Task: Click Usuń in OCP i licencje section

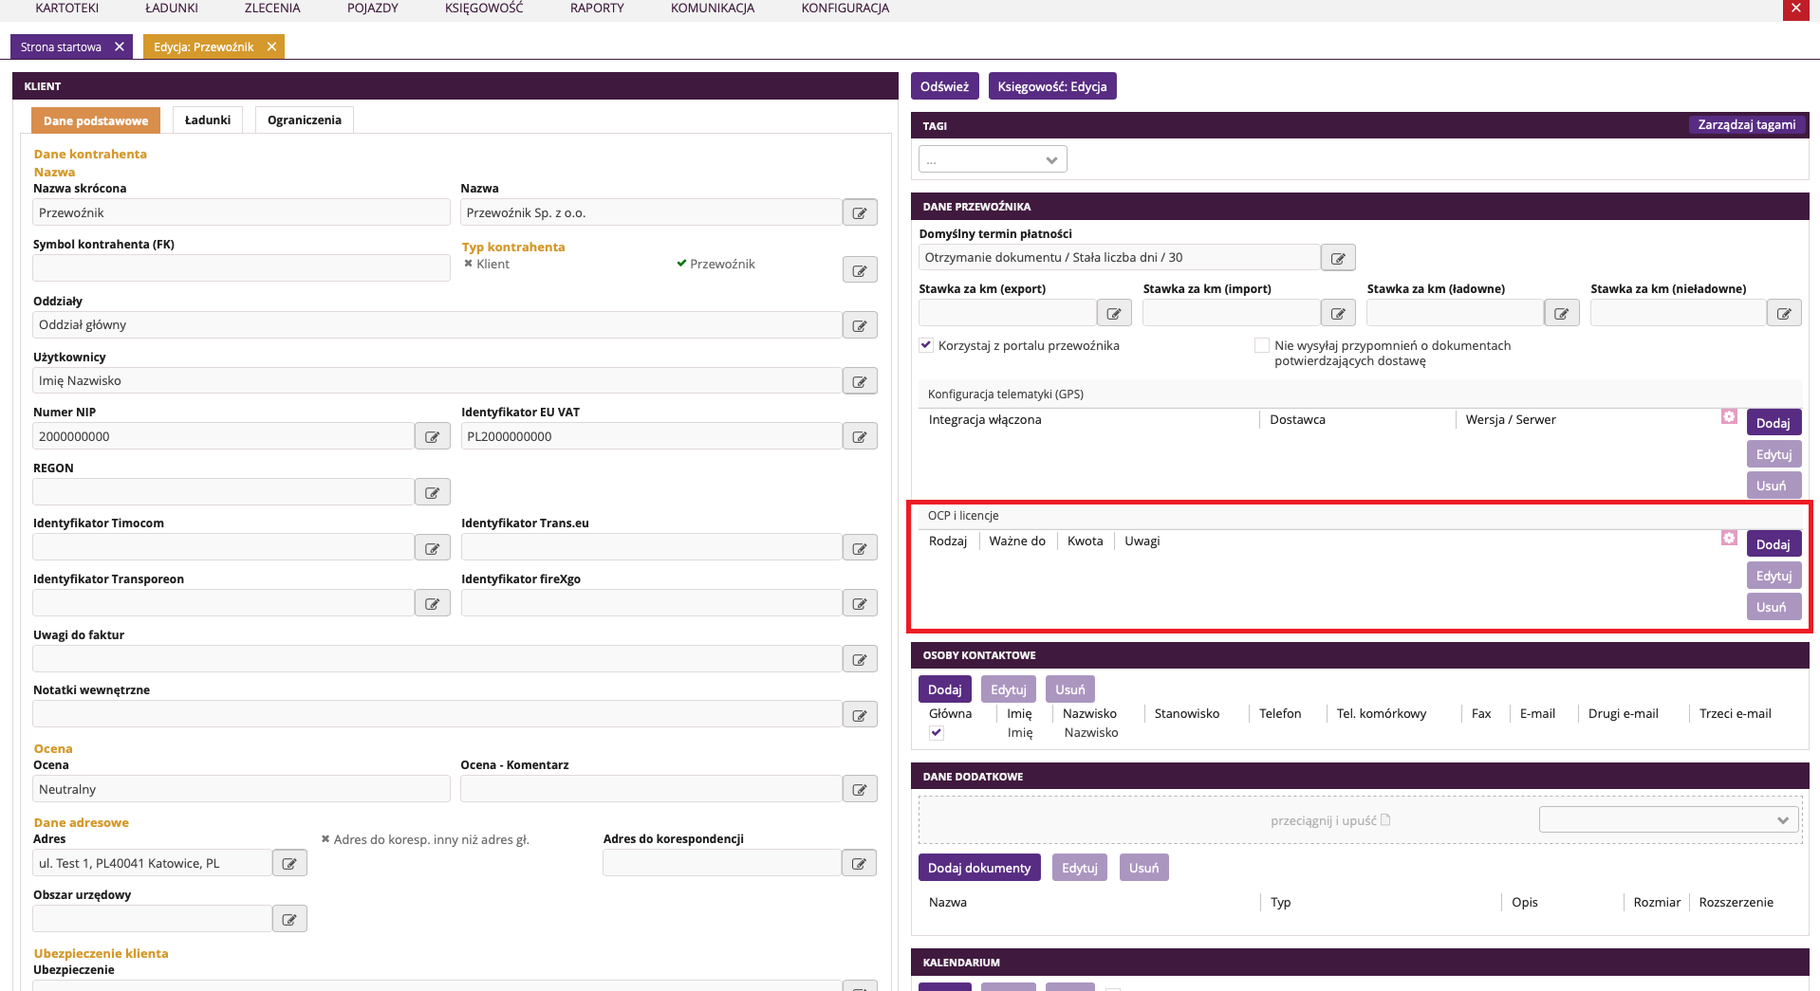Action: coord(1774,607)
